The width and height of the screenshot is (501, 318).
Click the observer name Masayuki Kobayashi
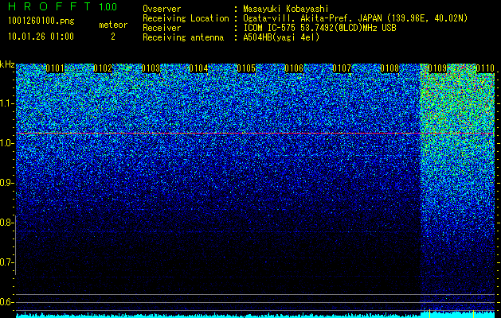tap(286, 9)
